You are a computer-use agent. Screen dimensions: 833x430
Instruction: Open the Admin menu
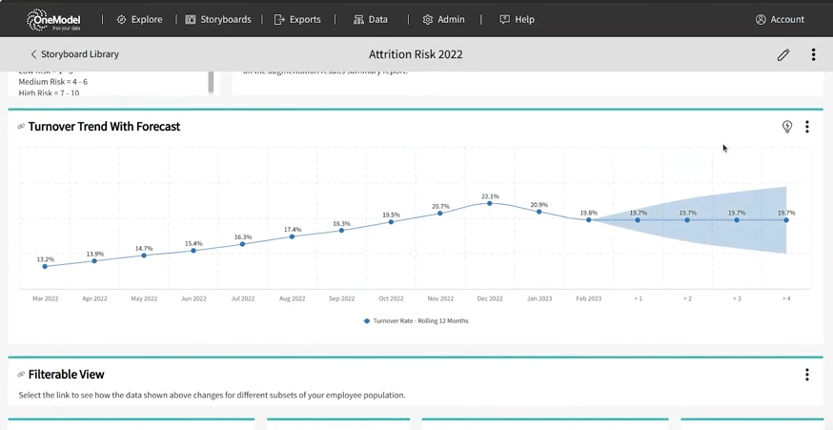443,20
